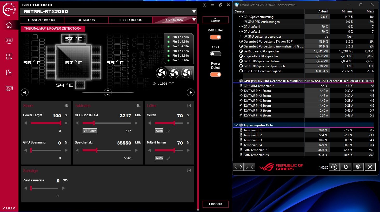Viewport: 380px width, 212px height.
Task: Increase Ziel-Framerate with right arrow
Action: 64,188
